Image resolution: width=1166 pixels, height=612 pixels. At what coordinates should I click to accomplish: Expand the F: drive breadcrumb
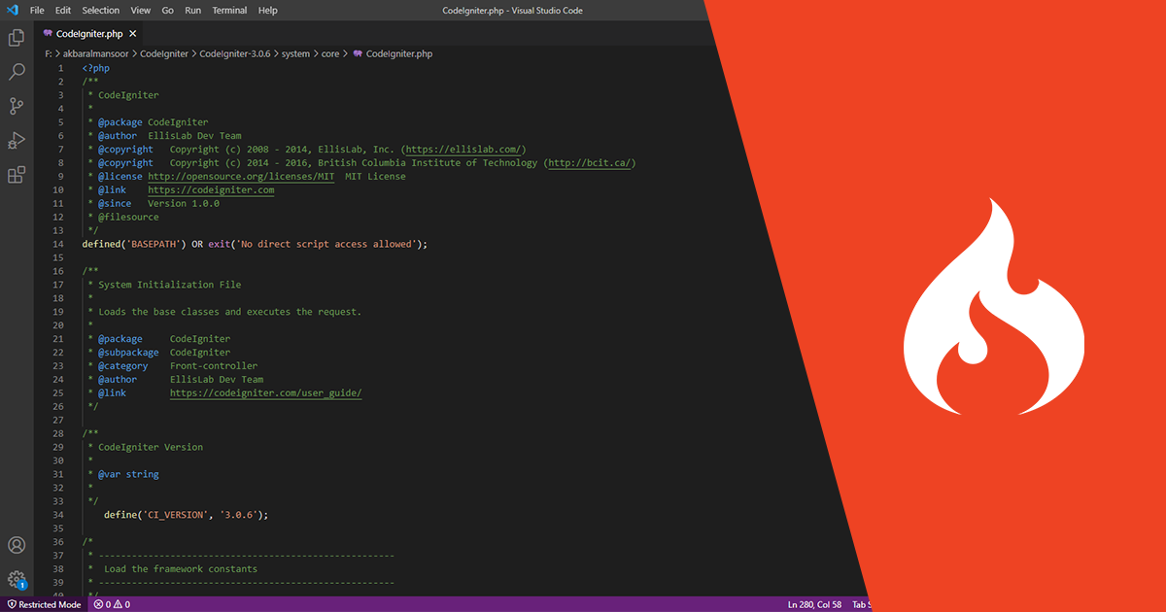pos(48,54)
